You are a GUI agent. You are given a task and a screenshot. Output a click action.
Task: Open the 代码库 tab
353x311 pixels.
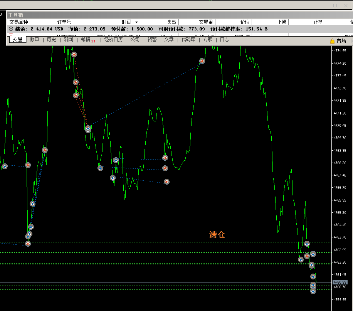tap(188, 39)
